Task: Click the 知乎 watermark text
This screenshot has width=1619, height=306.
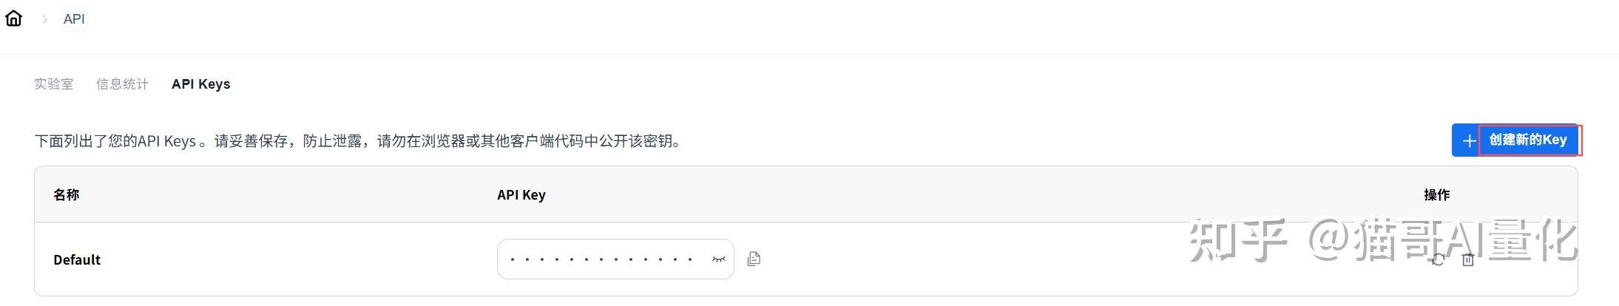Action: 1237,239
